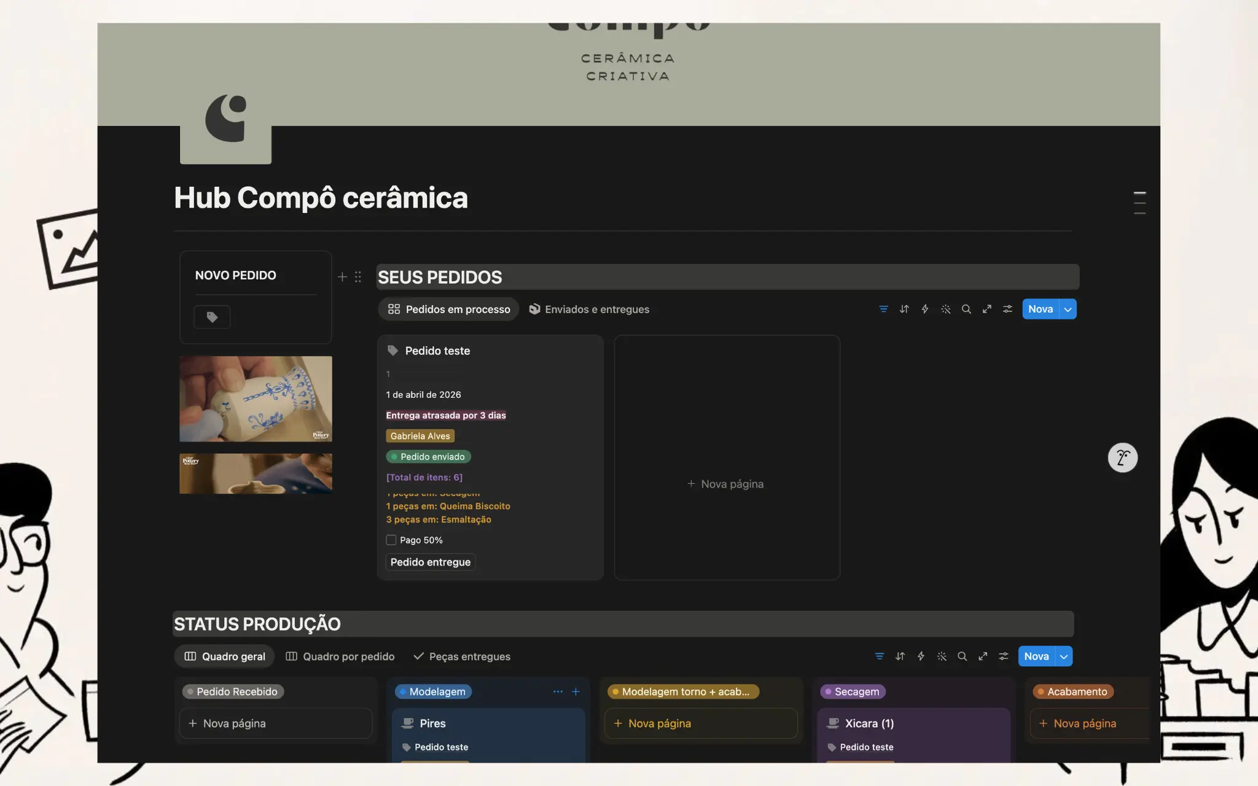This screenshot has width=1258, height=786.
Task: Click the Notion AI icon in SEUS PEDIDOS toolbar
Action: 946,309
